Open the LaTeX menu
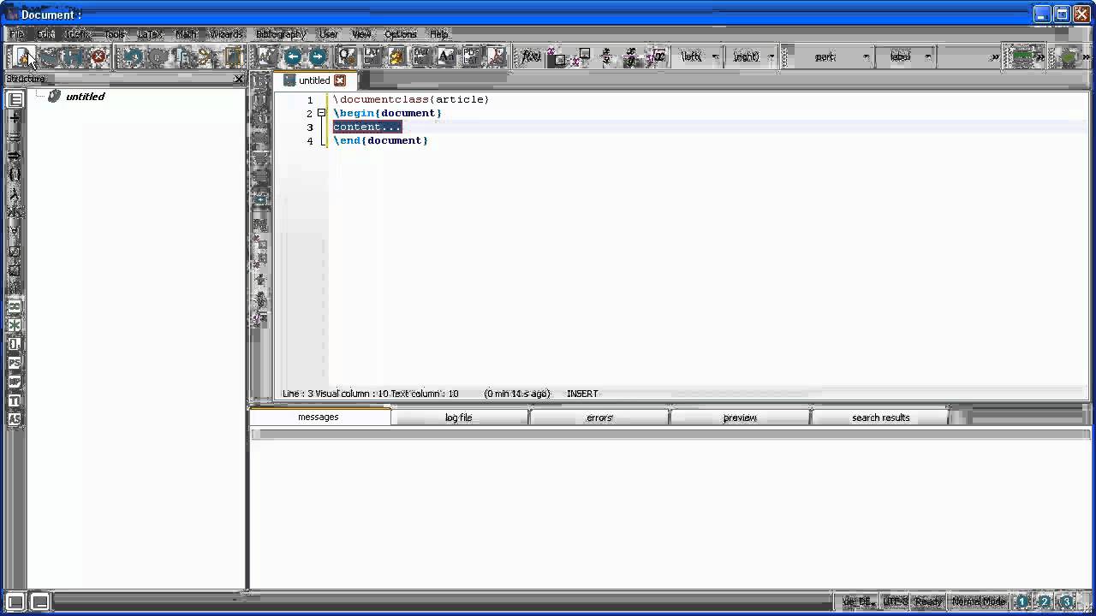The width and height of the screenshot is (1096, 616). (x=150, y=34)
